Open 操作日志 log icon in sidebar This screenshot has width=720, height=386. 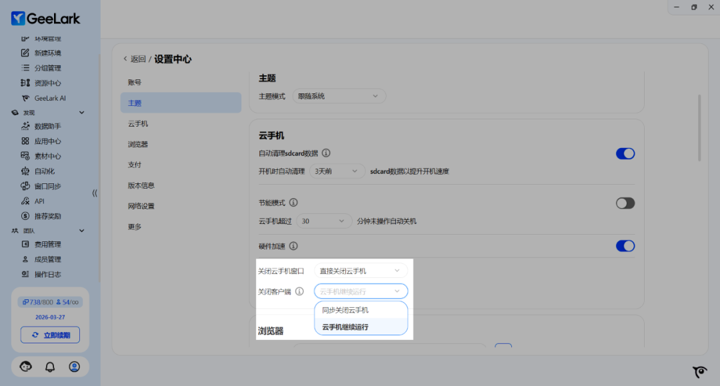pyautogui.click(x=25, y=274)
